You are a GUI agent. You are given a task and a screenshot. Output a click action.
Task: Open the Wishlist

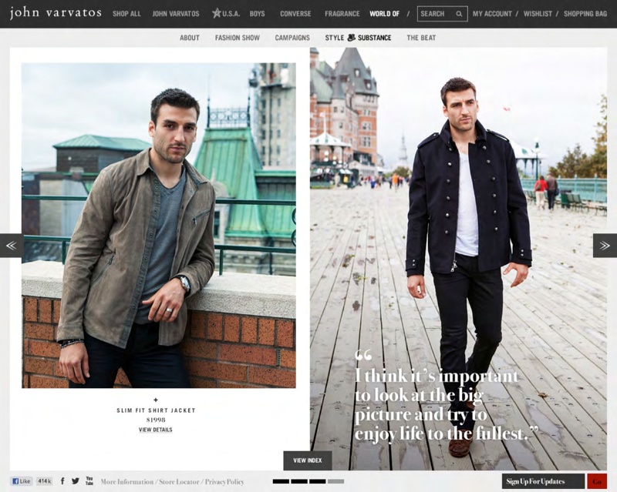point(538,14)
